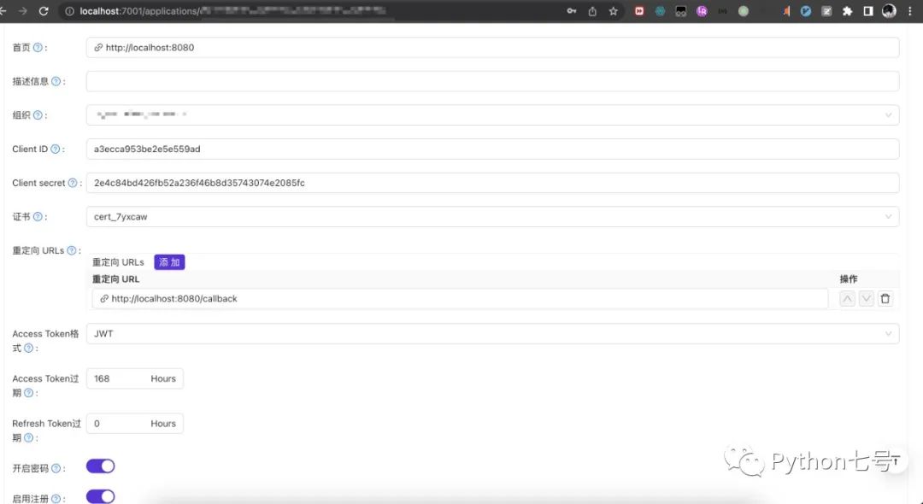Viewport: 923px width, 504px height.
Task: Move the callback redirect URL down
Action: pos(866,299)
